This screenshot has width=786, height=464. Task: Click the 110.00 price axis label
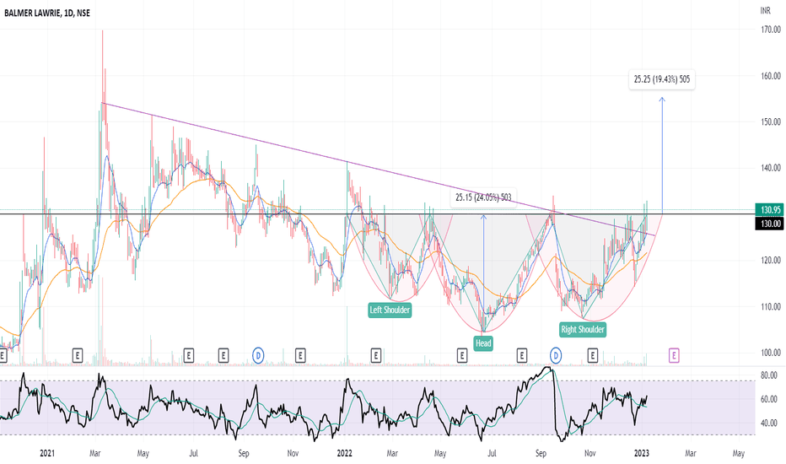(771, 306)
